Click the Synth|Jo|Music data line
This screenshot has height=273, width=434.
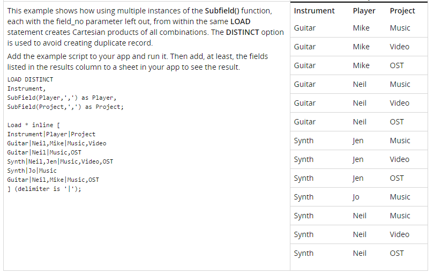pos(32,171)
